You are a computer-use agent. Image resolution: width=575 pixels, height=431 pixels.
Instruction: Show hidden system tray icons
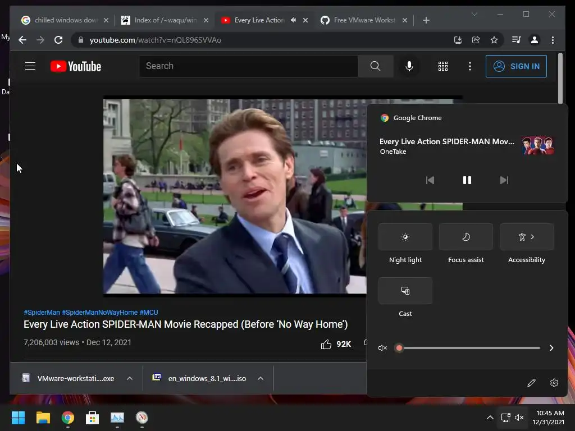[490, 418]
